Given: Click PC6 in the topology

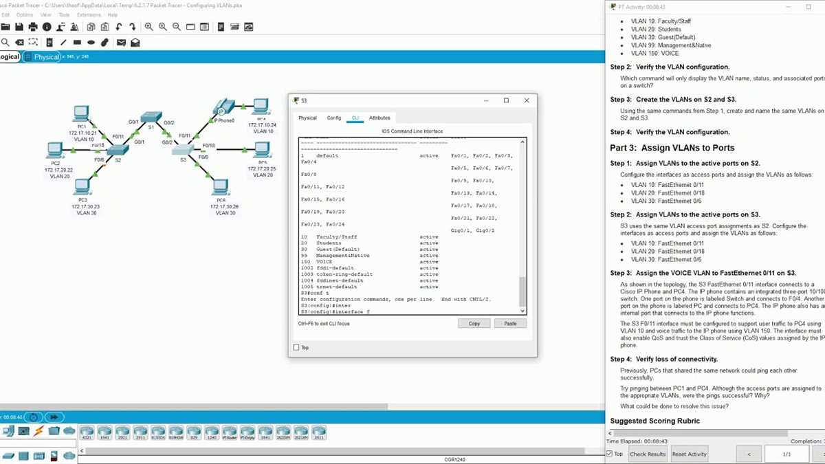Looking at the screenshot, I should pyautogui.click(x=221, y=186).
